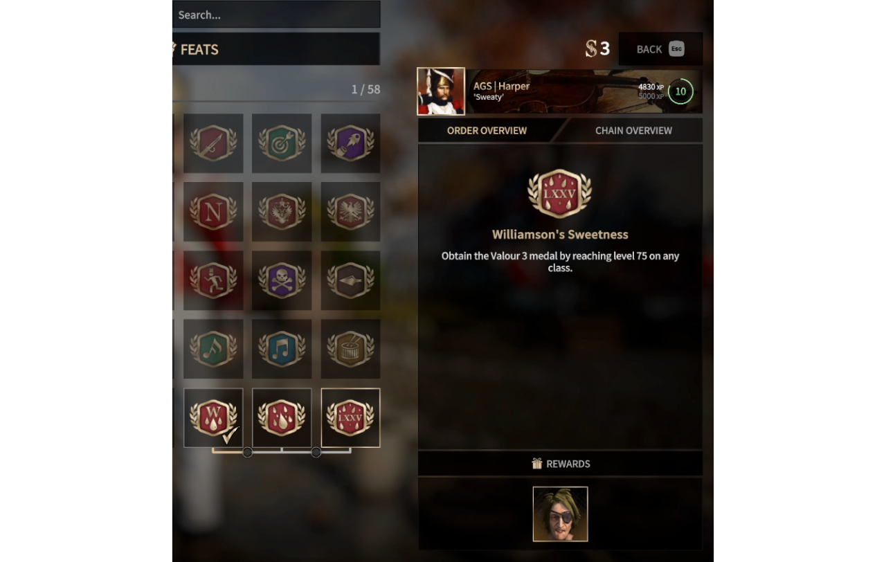Select the sword feat badge

pos(213,143)
